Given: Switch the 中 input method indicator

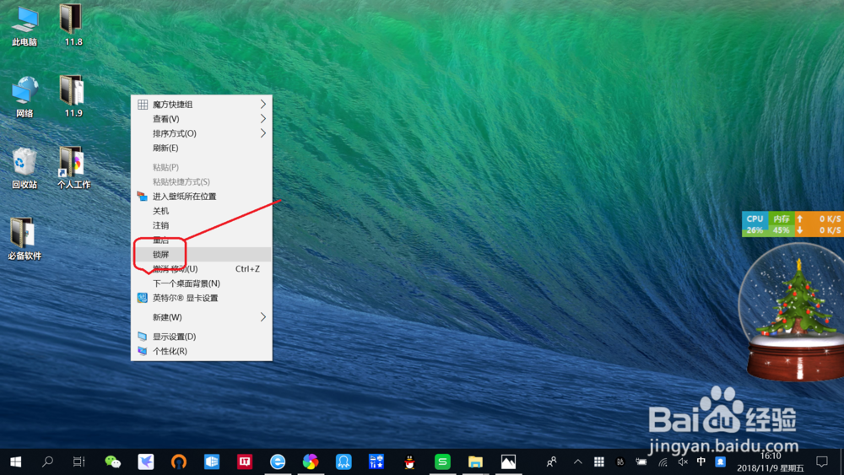Looking at the screenshot, I should [701, 461].
